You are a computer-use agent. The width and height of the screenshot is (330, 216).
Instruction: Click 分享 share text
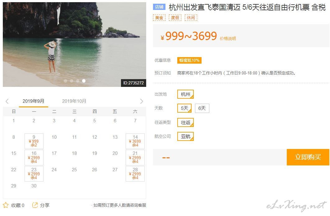pos(44,205)
